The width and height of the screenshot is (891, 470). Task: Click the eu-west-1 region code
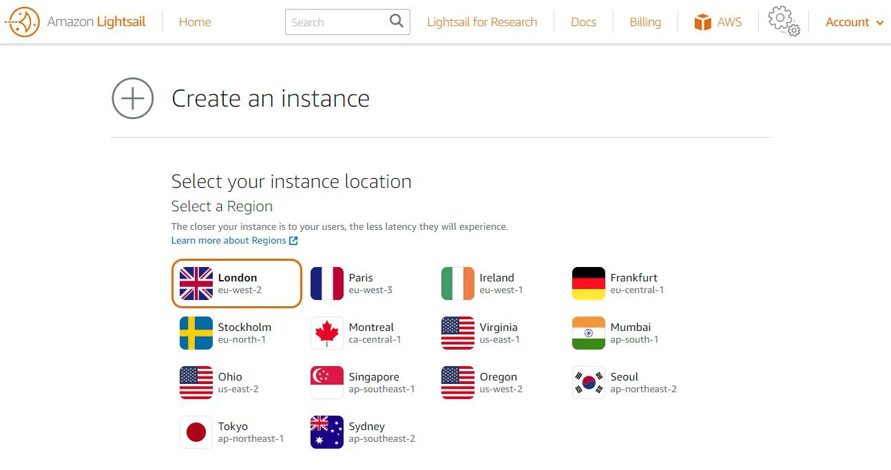501,290
